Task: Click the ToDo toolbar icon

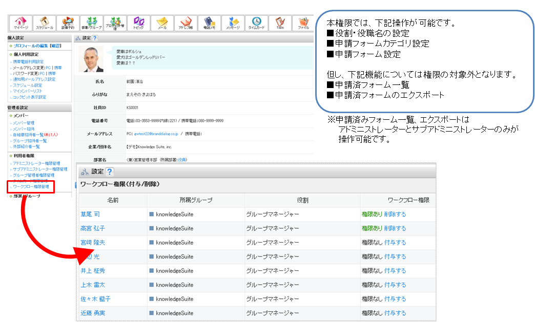Action: 280,23
